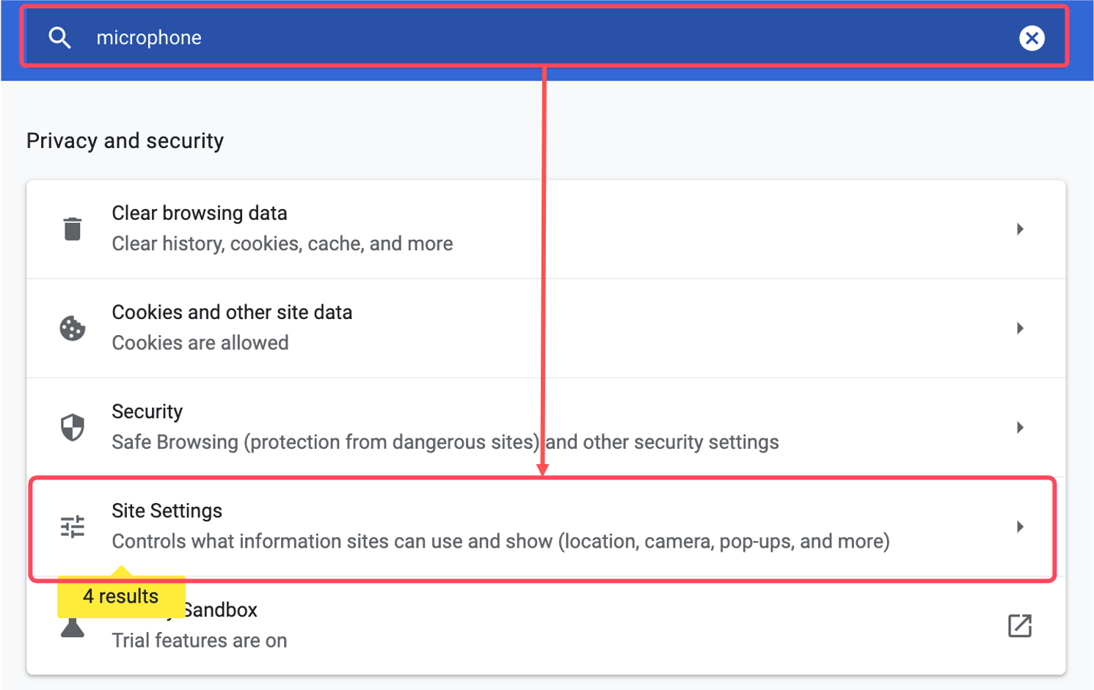Click the magnifying glass search icon
The width and height of the screenshot is (1094, 690).
click(x=59, y=37)
